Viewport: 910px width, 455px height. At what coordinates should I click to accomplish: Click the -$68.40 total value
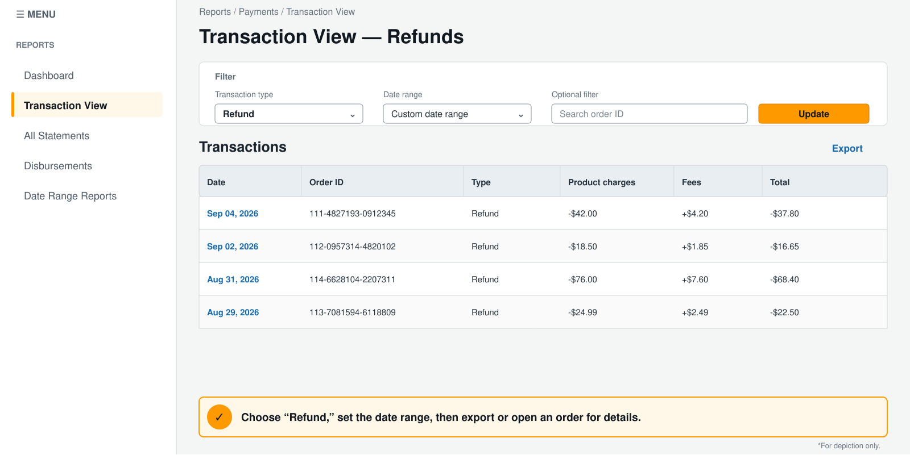[x=785, y=279]
